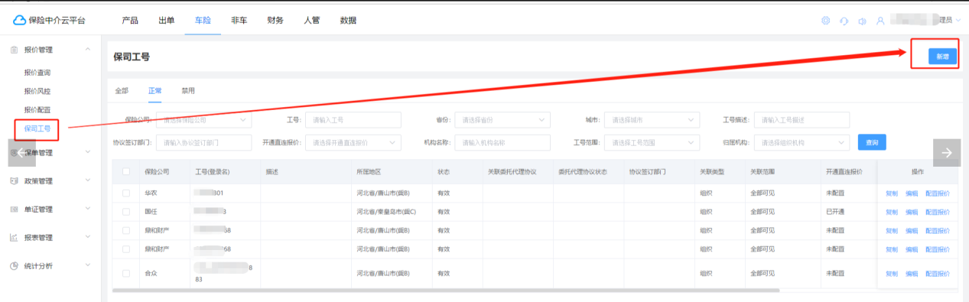Open the 保险公司 dropdown
The image size is (969, 302).
(203, 120)
